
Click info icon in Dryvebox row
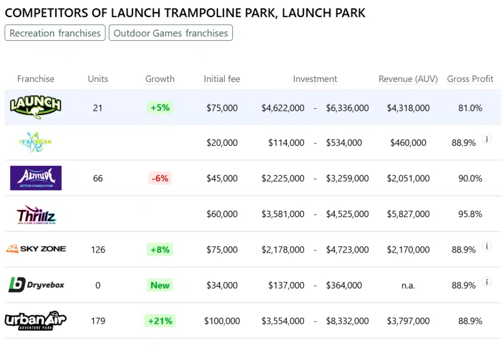(x=486, y=282)
